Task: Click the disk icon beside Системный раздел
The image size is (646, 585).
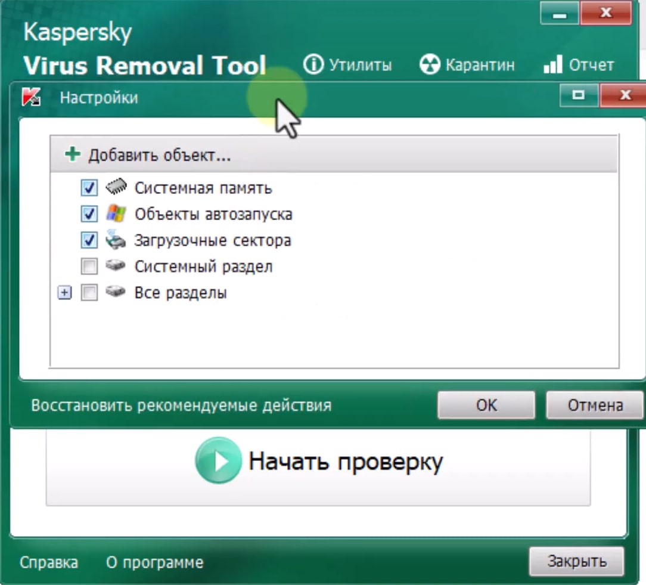Action: (116, 267)
